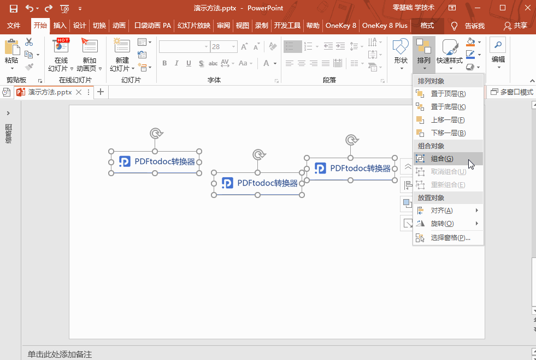Click the 共享 share button
Image resolution: width=536 pixels, height=360 pixels.
(515, 26)
